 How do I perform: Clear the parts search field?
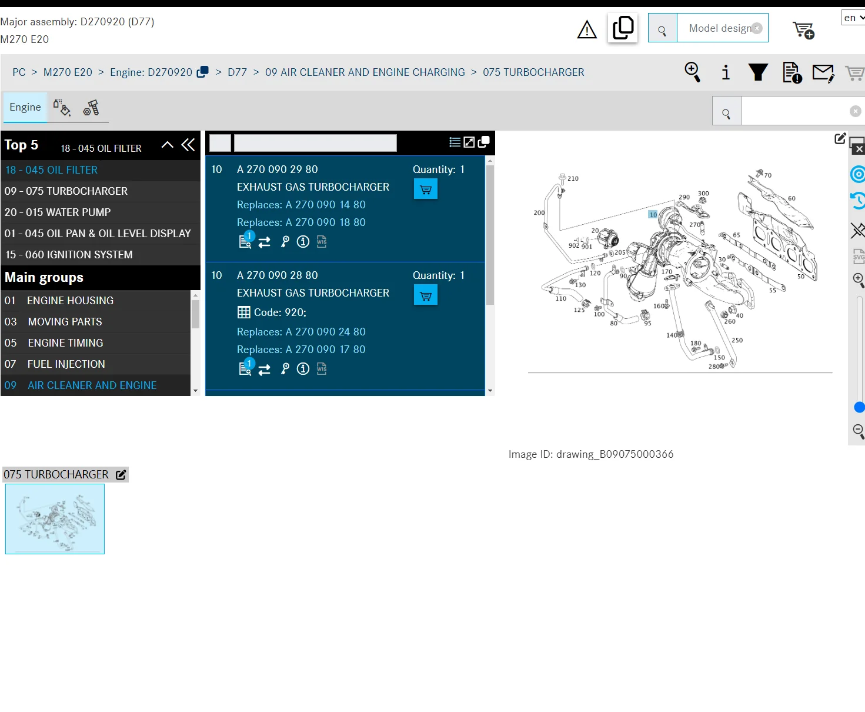click(x=856, y=111)
